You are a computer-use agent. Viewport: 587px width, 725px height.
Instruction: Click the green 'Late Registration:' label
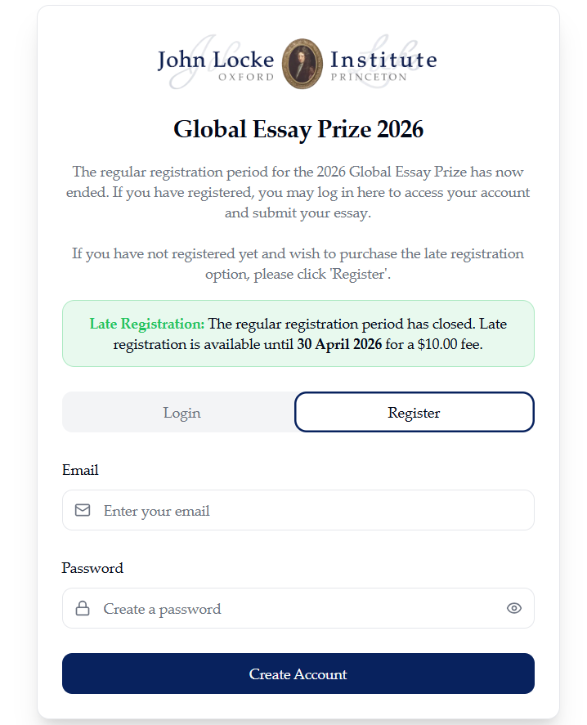click(147, 324)
